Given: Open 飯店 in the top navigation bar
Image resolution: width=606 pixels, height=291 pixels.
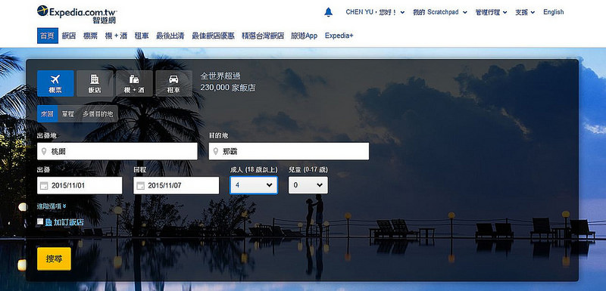Looking at the screenshot, I should pyautogui.click(x=69, y=36).
